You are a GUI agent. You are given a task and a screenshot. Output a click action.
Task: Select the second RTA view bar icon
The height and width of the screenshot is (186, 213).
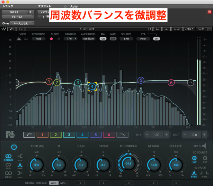click(x=26, y=39)
